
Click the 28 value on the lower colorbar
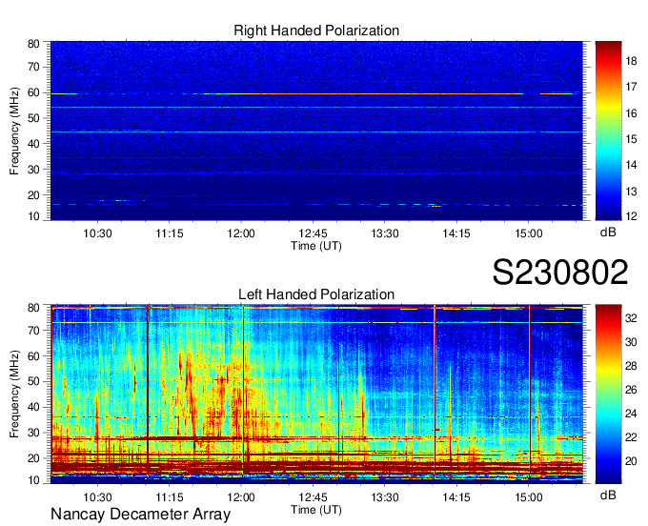coord(631,366)
